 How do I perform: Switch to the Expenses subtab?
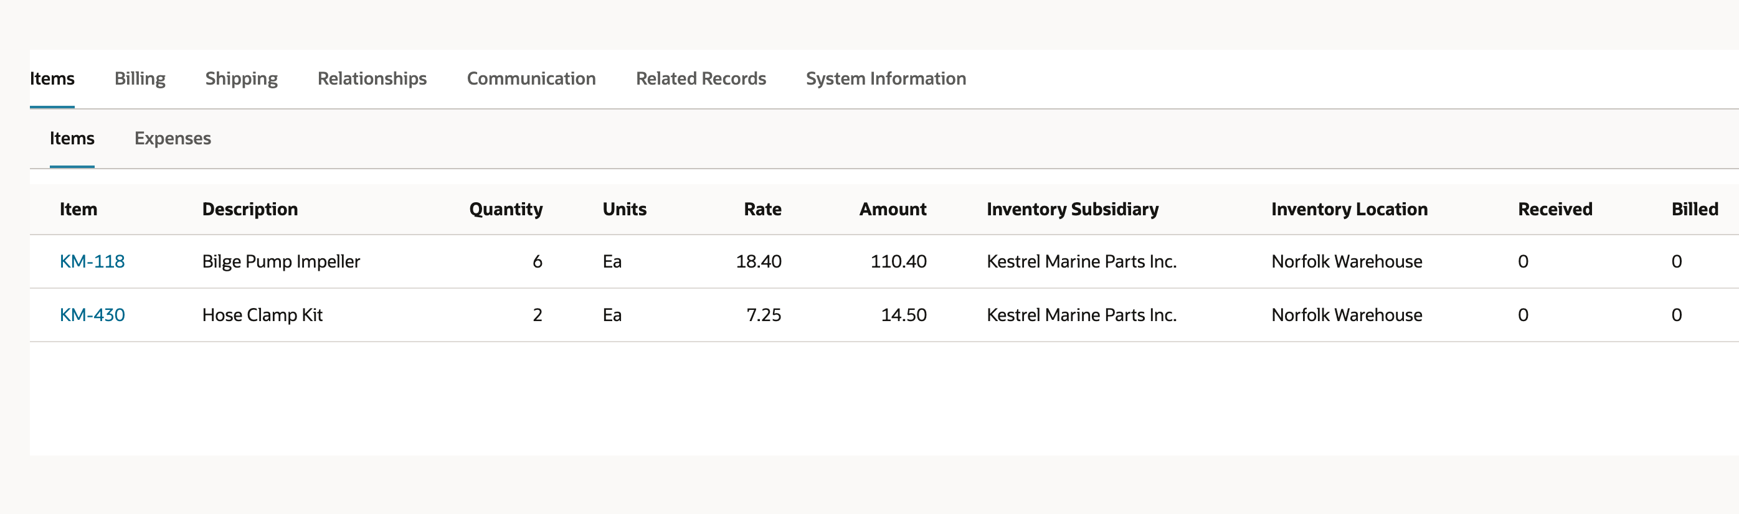click(x=173, y=138)
